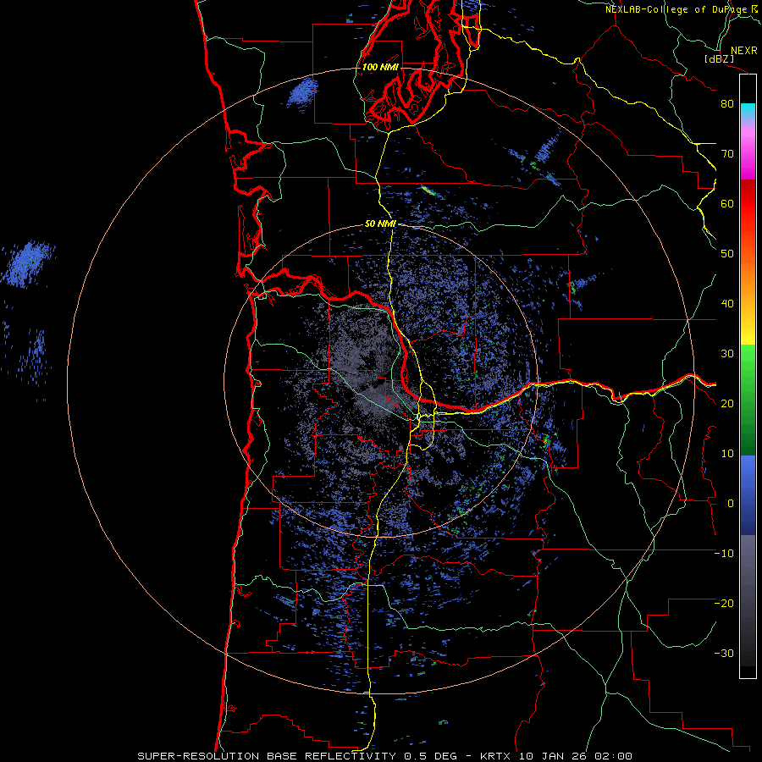Click the -30 value on the dBZ scale
This screenshot has height=762, width=762.
point(724,654)
